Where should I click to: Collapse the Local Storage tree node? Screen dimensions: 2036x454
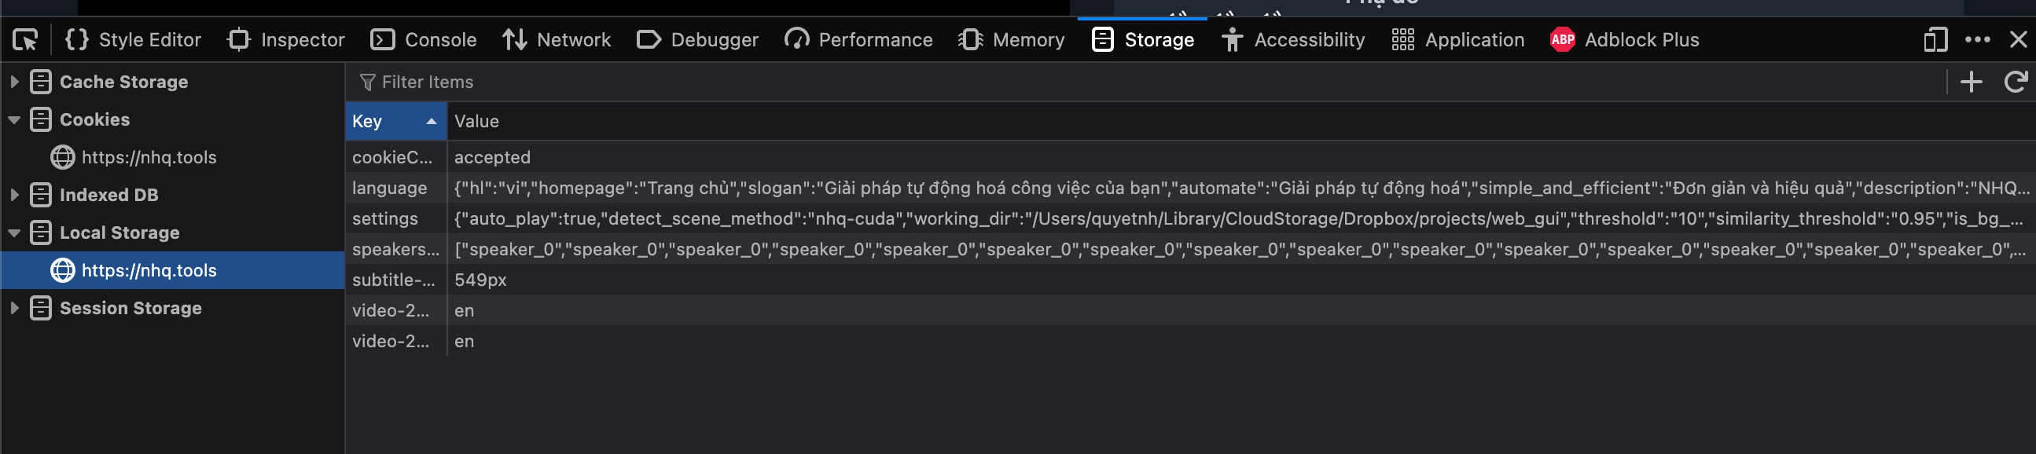(14, 233)
